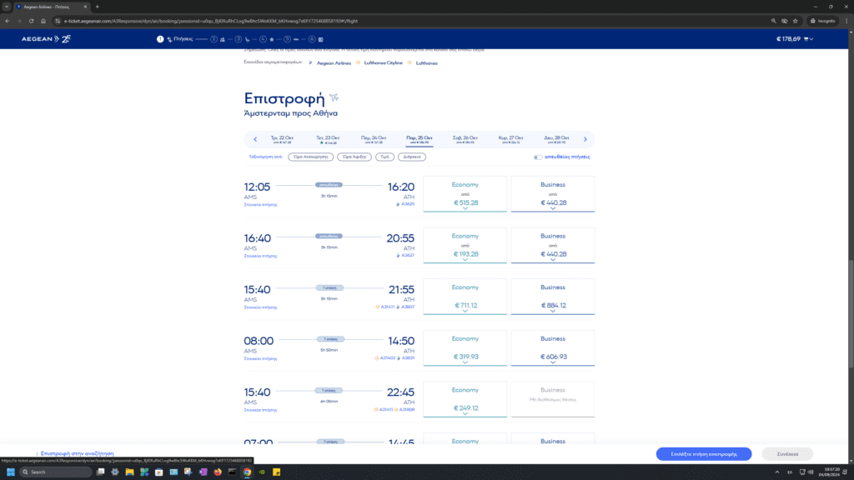Expand Economy € 711.12 fare option
Image resolution: width=854 pixels, height=480 pixels.
[465, 297]
